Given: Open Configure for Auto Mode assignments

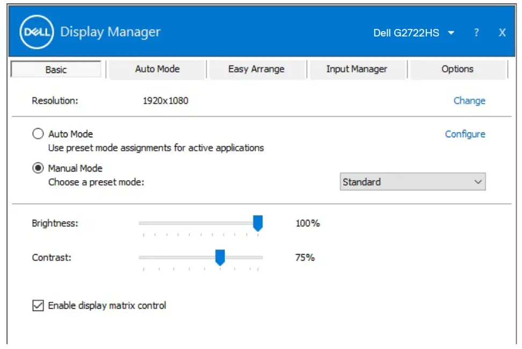Looking at the screenshot, I should tap(465, 134).
